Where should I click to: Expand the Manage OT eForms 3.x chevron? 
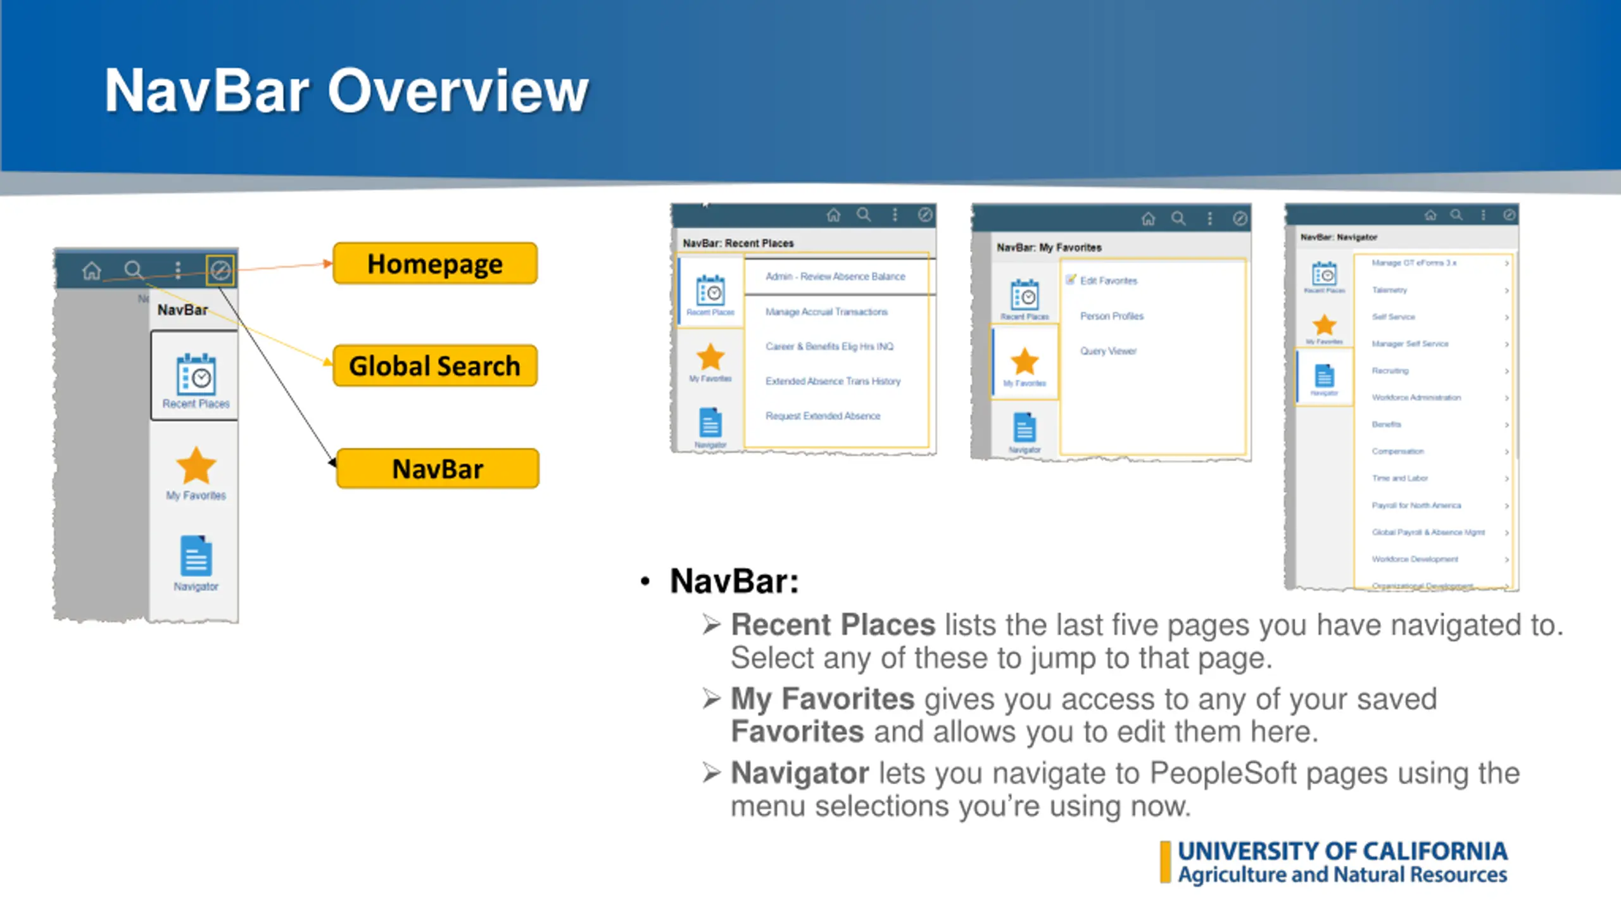1507,263
